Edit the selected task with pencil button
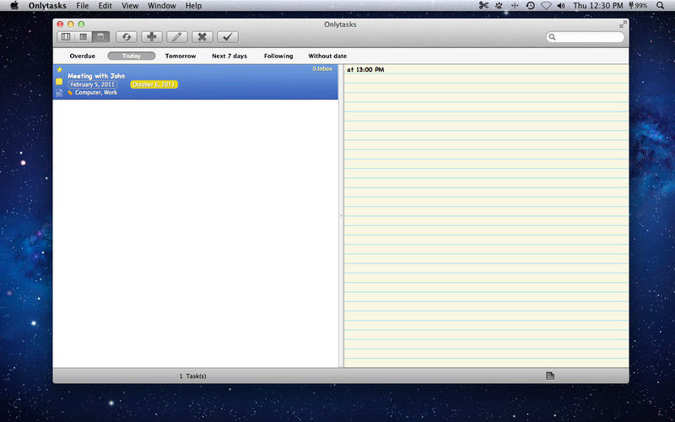Screen dimensions: 675x422 177,37
